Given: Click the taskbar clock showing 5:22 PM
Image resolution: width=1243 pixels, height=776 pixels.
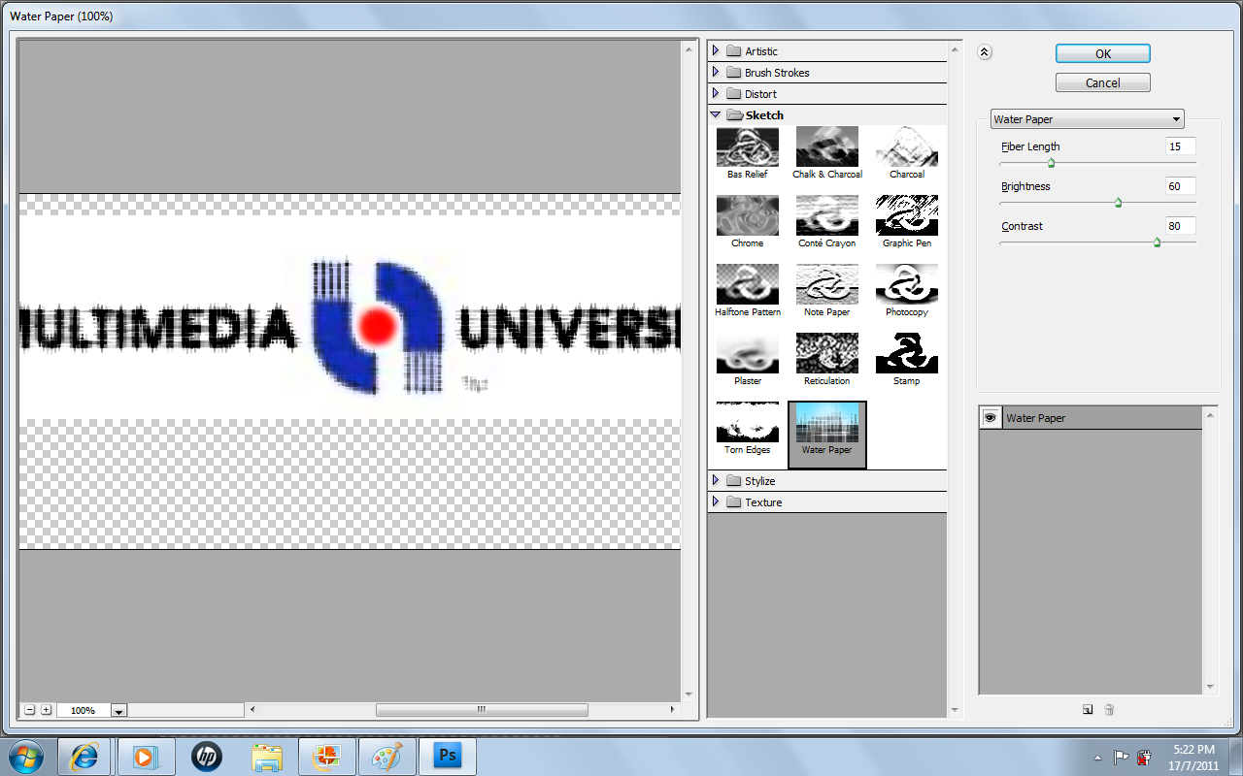Looking at the screenshot, I should [1193, 757].
